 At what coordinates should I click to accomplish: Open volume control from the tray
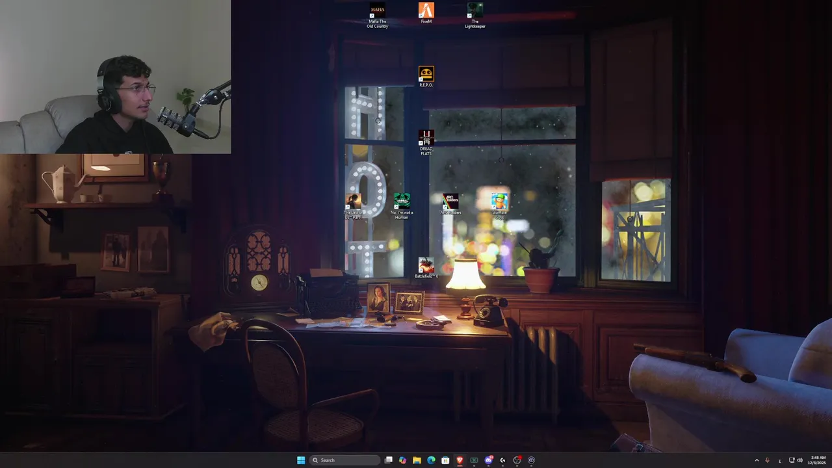click(x=799, y=460)
